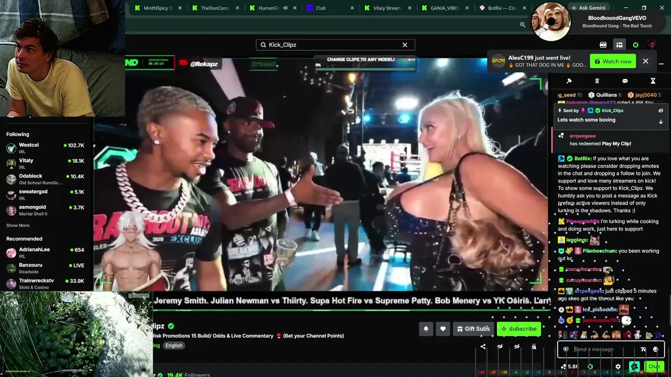Dismiss the AlexC199 went live notification
The width and height of the screenshot is (671, 377).
645,61
